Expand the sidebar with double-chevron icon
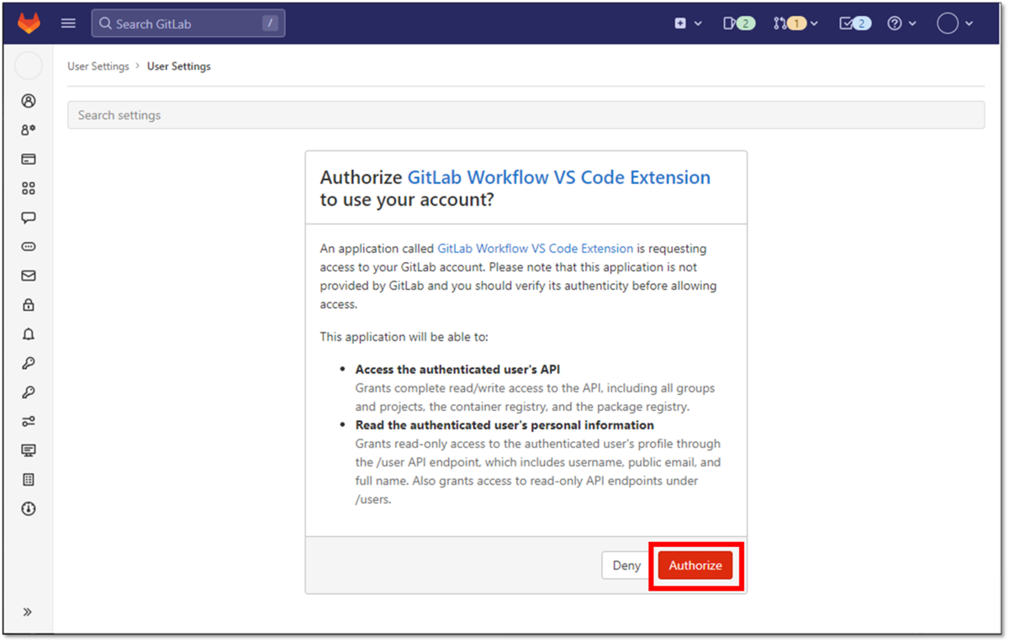Viewport: 1009px width, 642px height. point(28,612)
